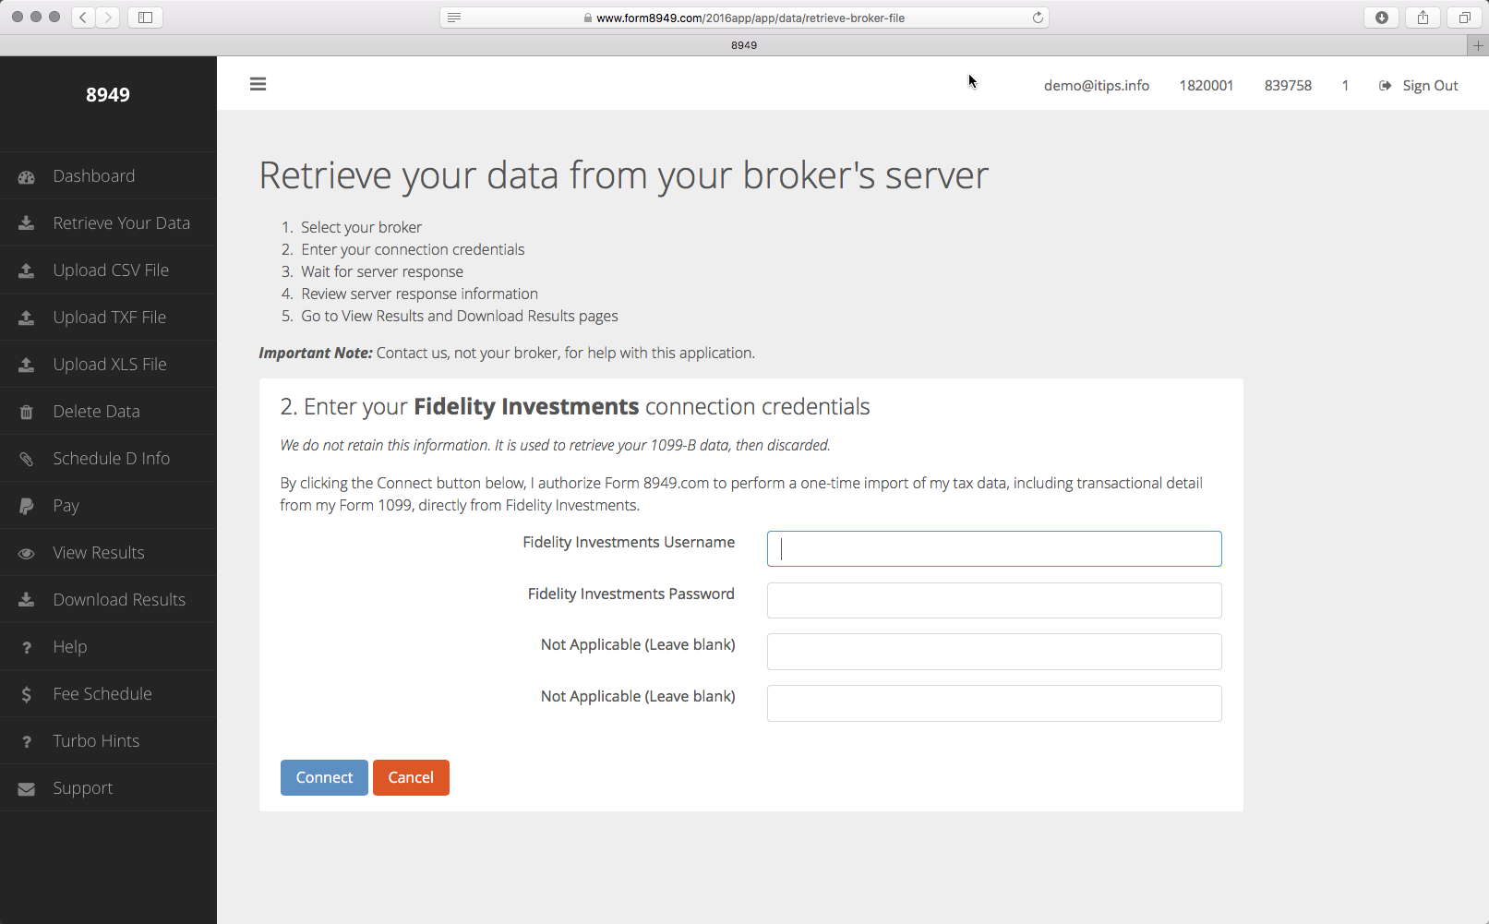Click the Upload XLS File upload icon
This screenshot has width=1489, height=924.
[27, 365]
